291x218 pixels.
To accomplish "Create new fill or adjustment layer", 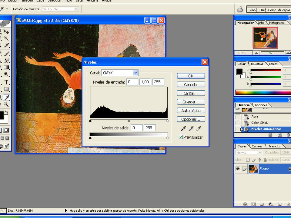I will click(271, 204).
